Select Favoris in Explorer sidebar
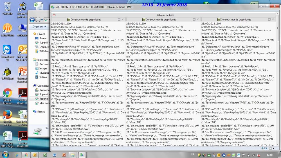 39,34
